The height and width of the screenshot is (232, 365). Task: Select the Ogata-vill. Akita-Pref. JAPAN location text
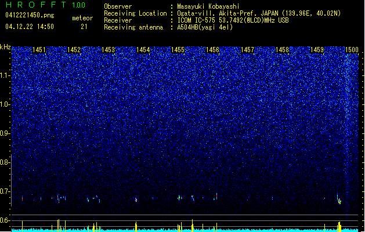pos(259,13)
